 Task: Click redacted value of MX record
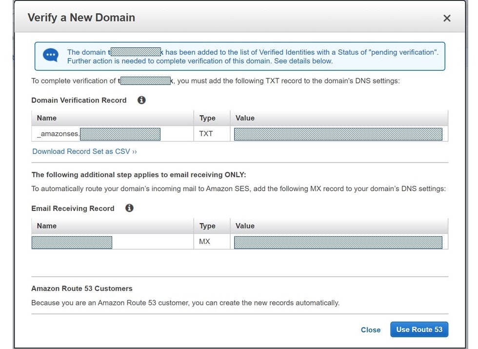coord(338,242)
